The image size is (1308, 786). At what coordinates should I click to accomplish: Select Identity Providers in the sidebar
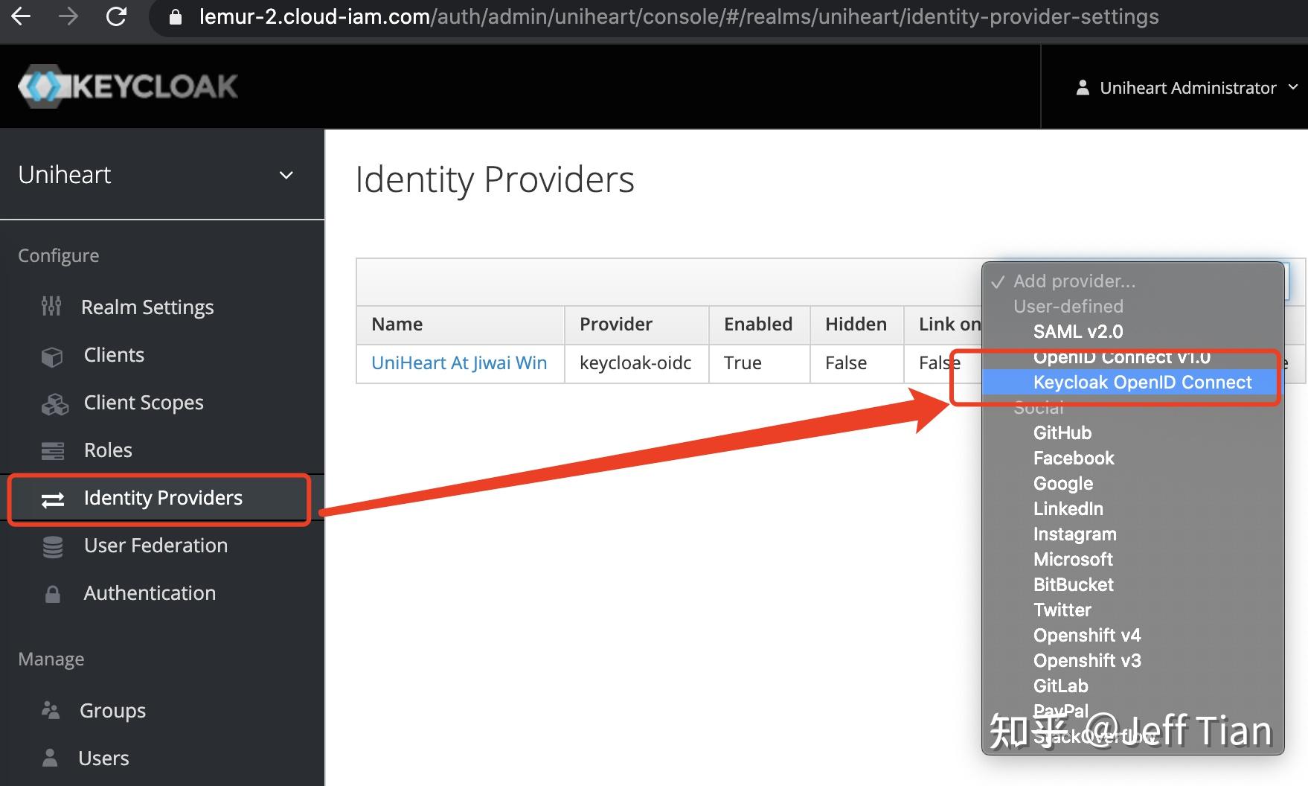point(163,497)
